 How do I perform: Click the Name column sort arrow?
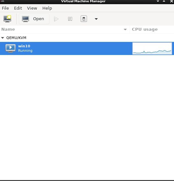[x=125, y=29]
